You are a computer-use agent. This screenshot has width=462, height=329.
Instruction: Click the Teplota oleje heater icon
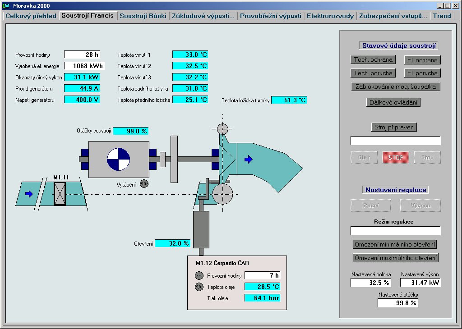[199, 287]
